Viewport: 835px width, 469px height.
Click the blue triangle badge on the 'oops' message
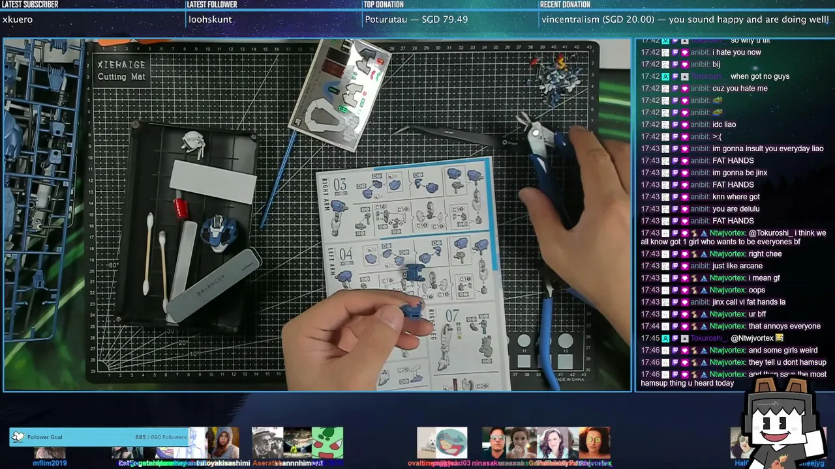pos(704,290)
